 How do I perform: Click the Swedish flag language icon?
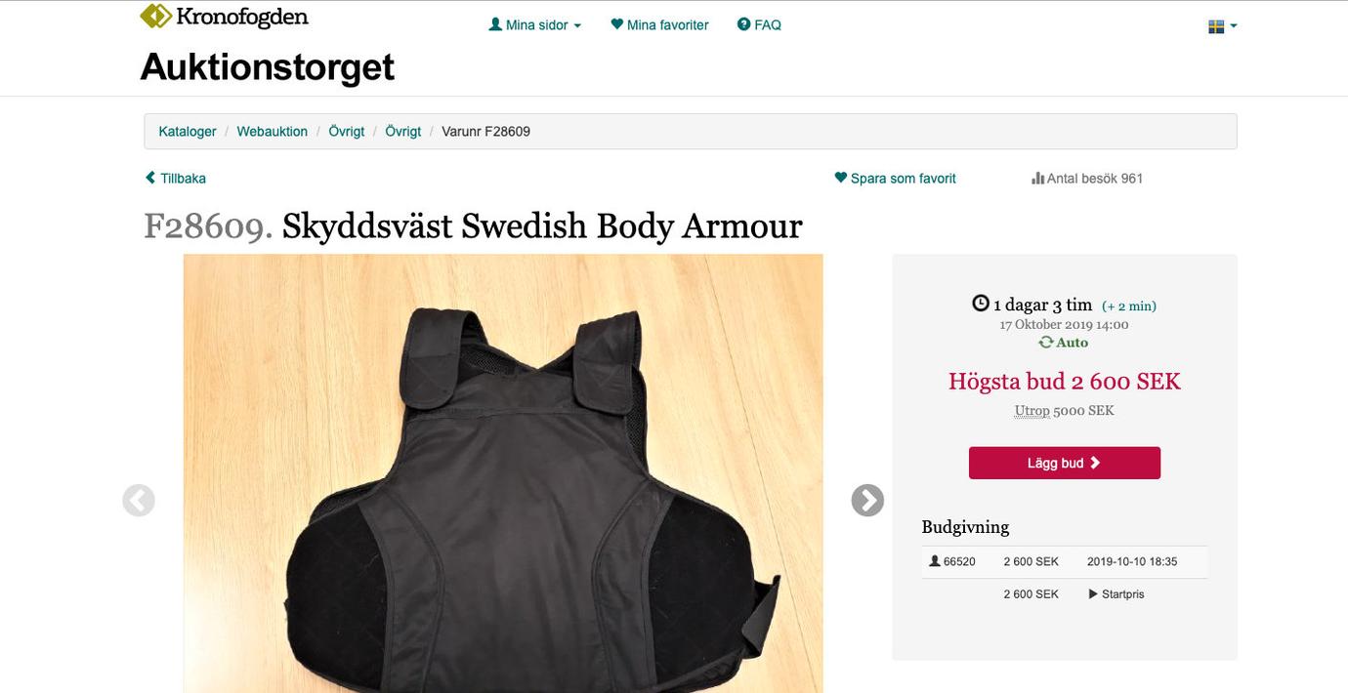pos(1216,26)
